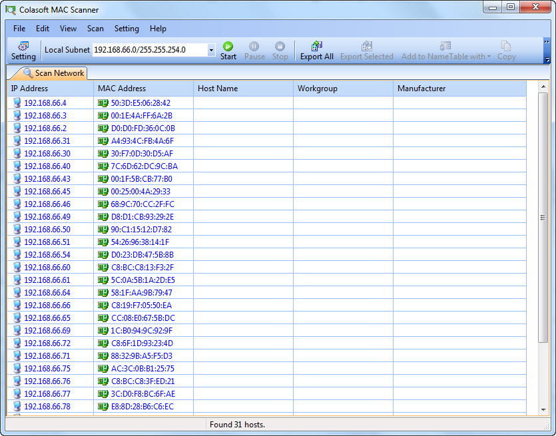The width and height of the screenshot is (556, 436).
Task: Open the View menu
Action: coord(68,29)
